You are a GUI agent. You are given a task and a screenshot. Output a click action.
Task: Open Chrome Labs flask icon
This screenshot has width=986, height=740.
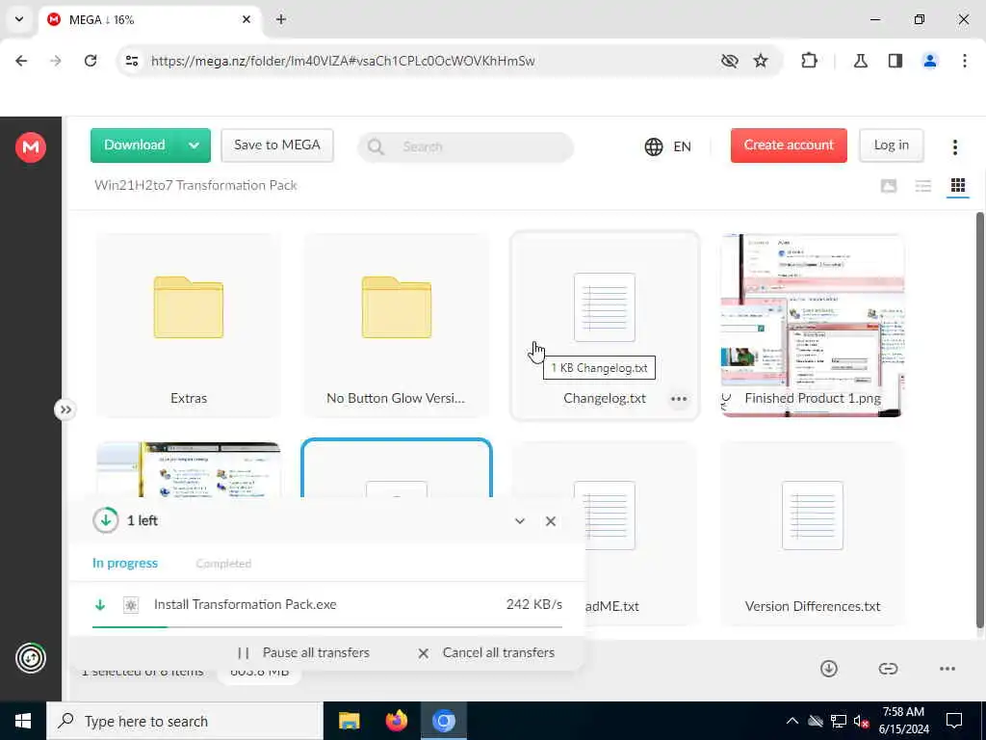click(861, 61)
